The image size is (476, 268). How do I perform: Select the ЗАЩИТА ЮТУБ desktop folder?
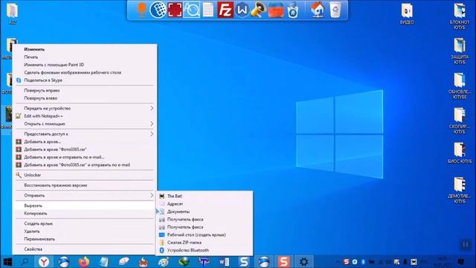pyautogui.click(x=460, y=51)
